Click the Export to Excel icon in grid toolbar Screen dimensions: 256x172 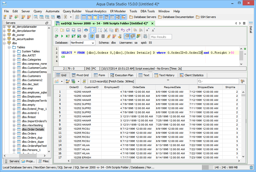73,81
